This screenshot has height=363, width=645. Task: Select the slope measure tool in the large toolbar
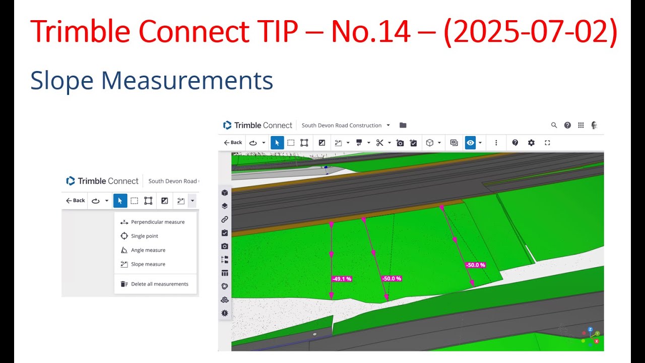click(338, 143)
